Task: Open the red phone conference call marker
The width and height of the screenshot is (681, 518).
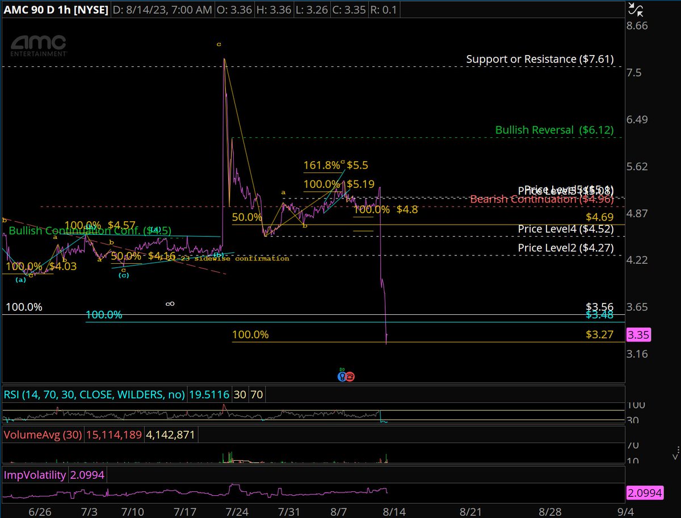Action: [x=350, y=376]
